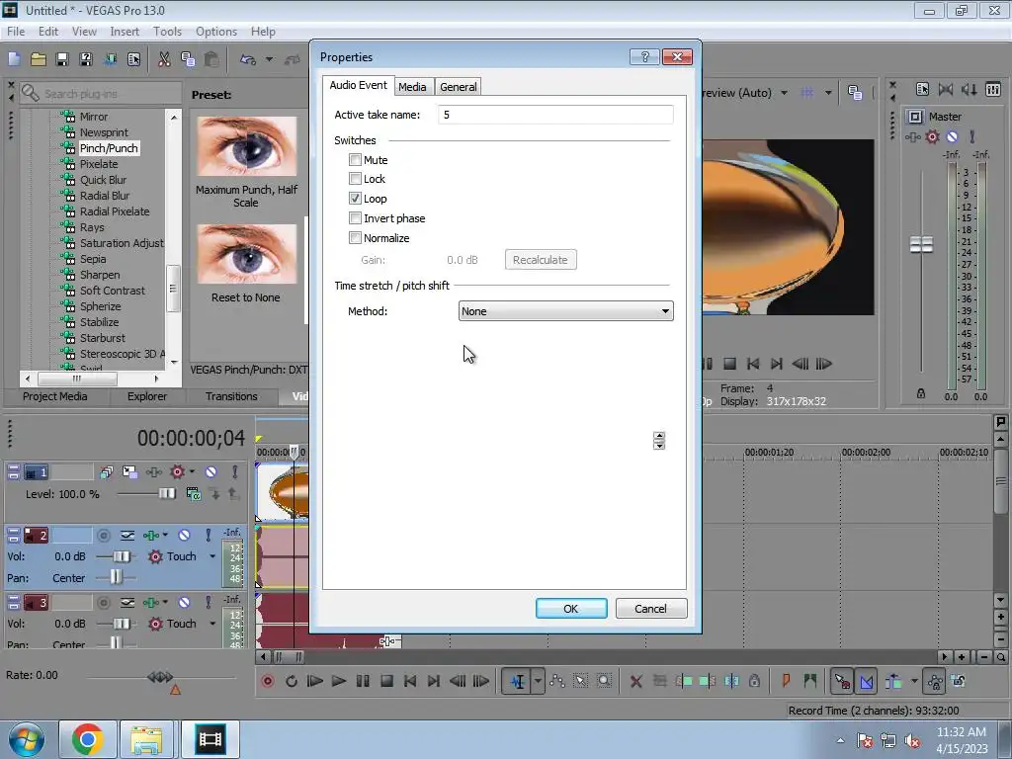
Task: Click OK in the Properties dialog
Action: pyautogui.click(x=571, y=609)
